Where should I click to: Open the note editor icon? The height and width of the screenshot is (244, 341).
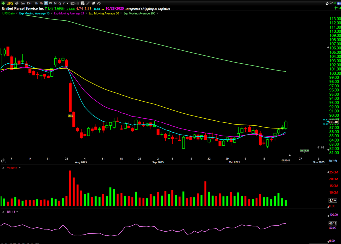click(x=82, y=3)
